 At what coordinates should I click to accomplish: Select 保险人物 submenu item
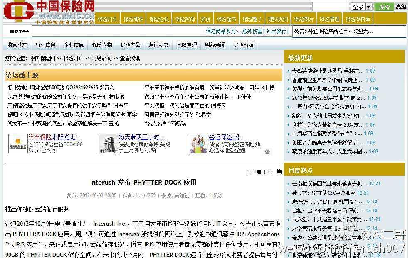click(102, 45)
